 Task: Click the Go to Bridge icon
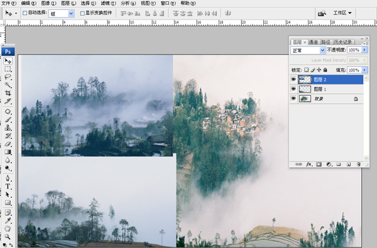pyautogui.click(x=322, y=13)
